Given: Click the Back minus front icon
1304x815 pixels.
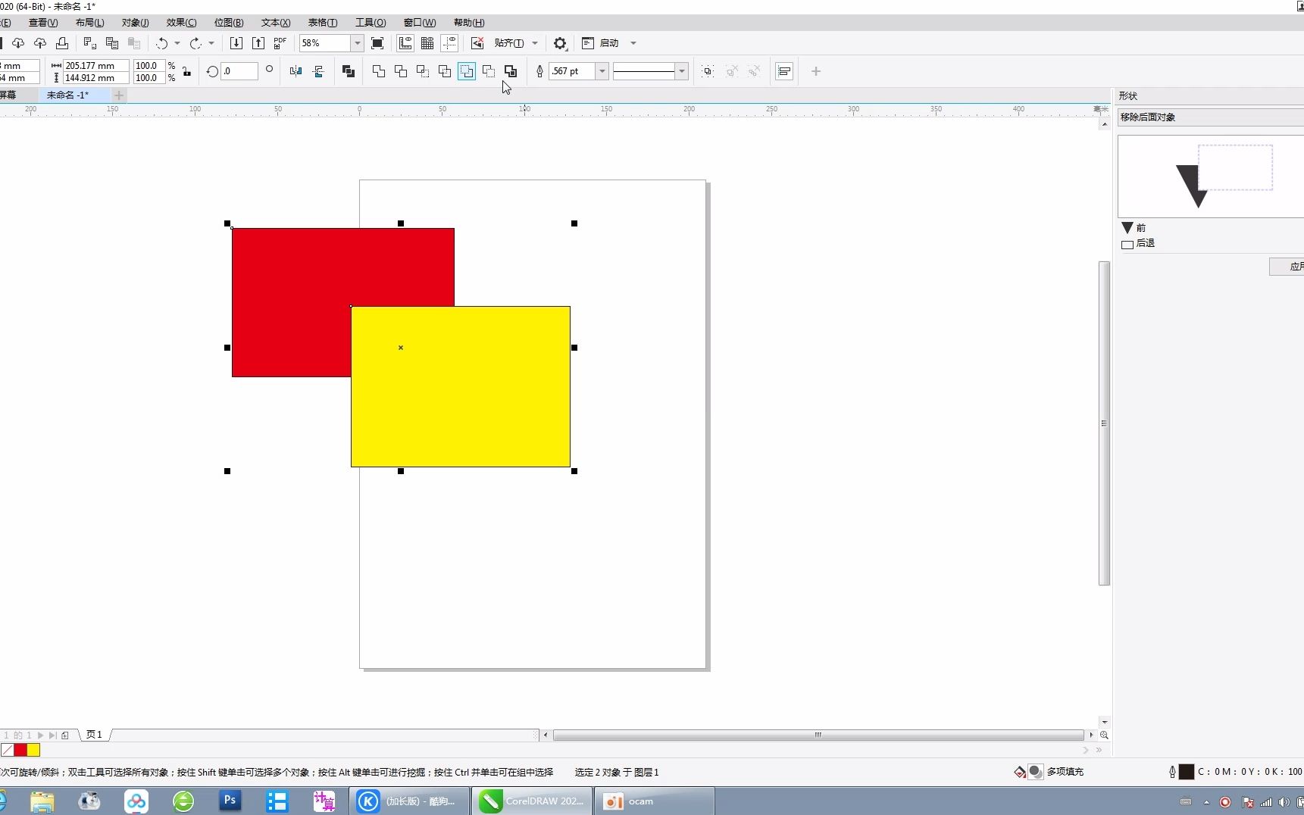Looking at the screenshot, I should [x=489, y=71].
